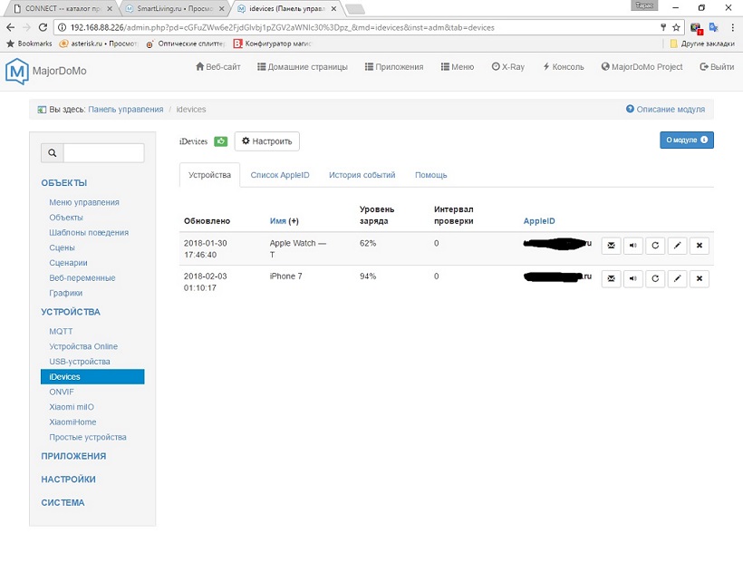Viewport: 743px width, 572px height.
Task: Open Xiaomi miIO in sidebar
Action: [x=72, y=407]
